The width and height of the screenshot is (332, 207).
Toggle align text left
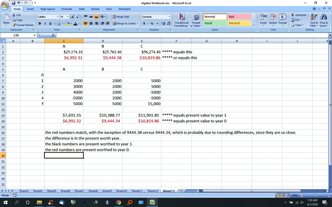86,23
